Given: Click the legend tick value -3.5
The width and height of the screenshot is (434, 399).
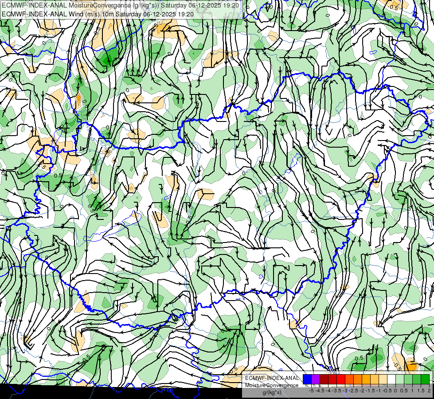Looking at the screenshot, I should coord(337,391).
